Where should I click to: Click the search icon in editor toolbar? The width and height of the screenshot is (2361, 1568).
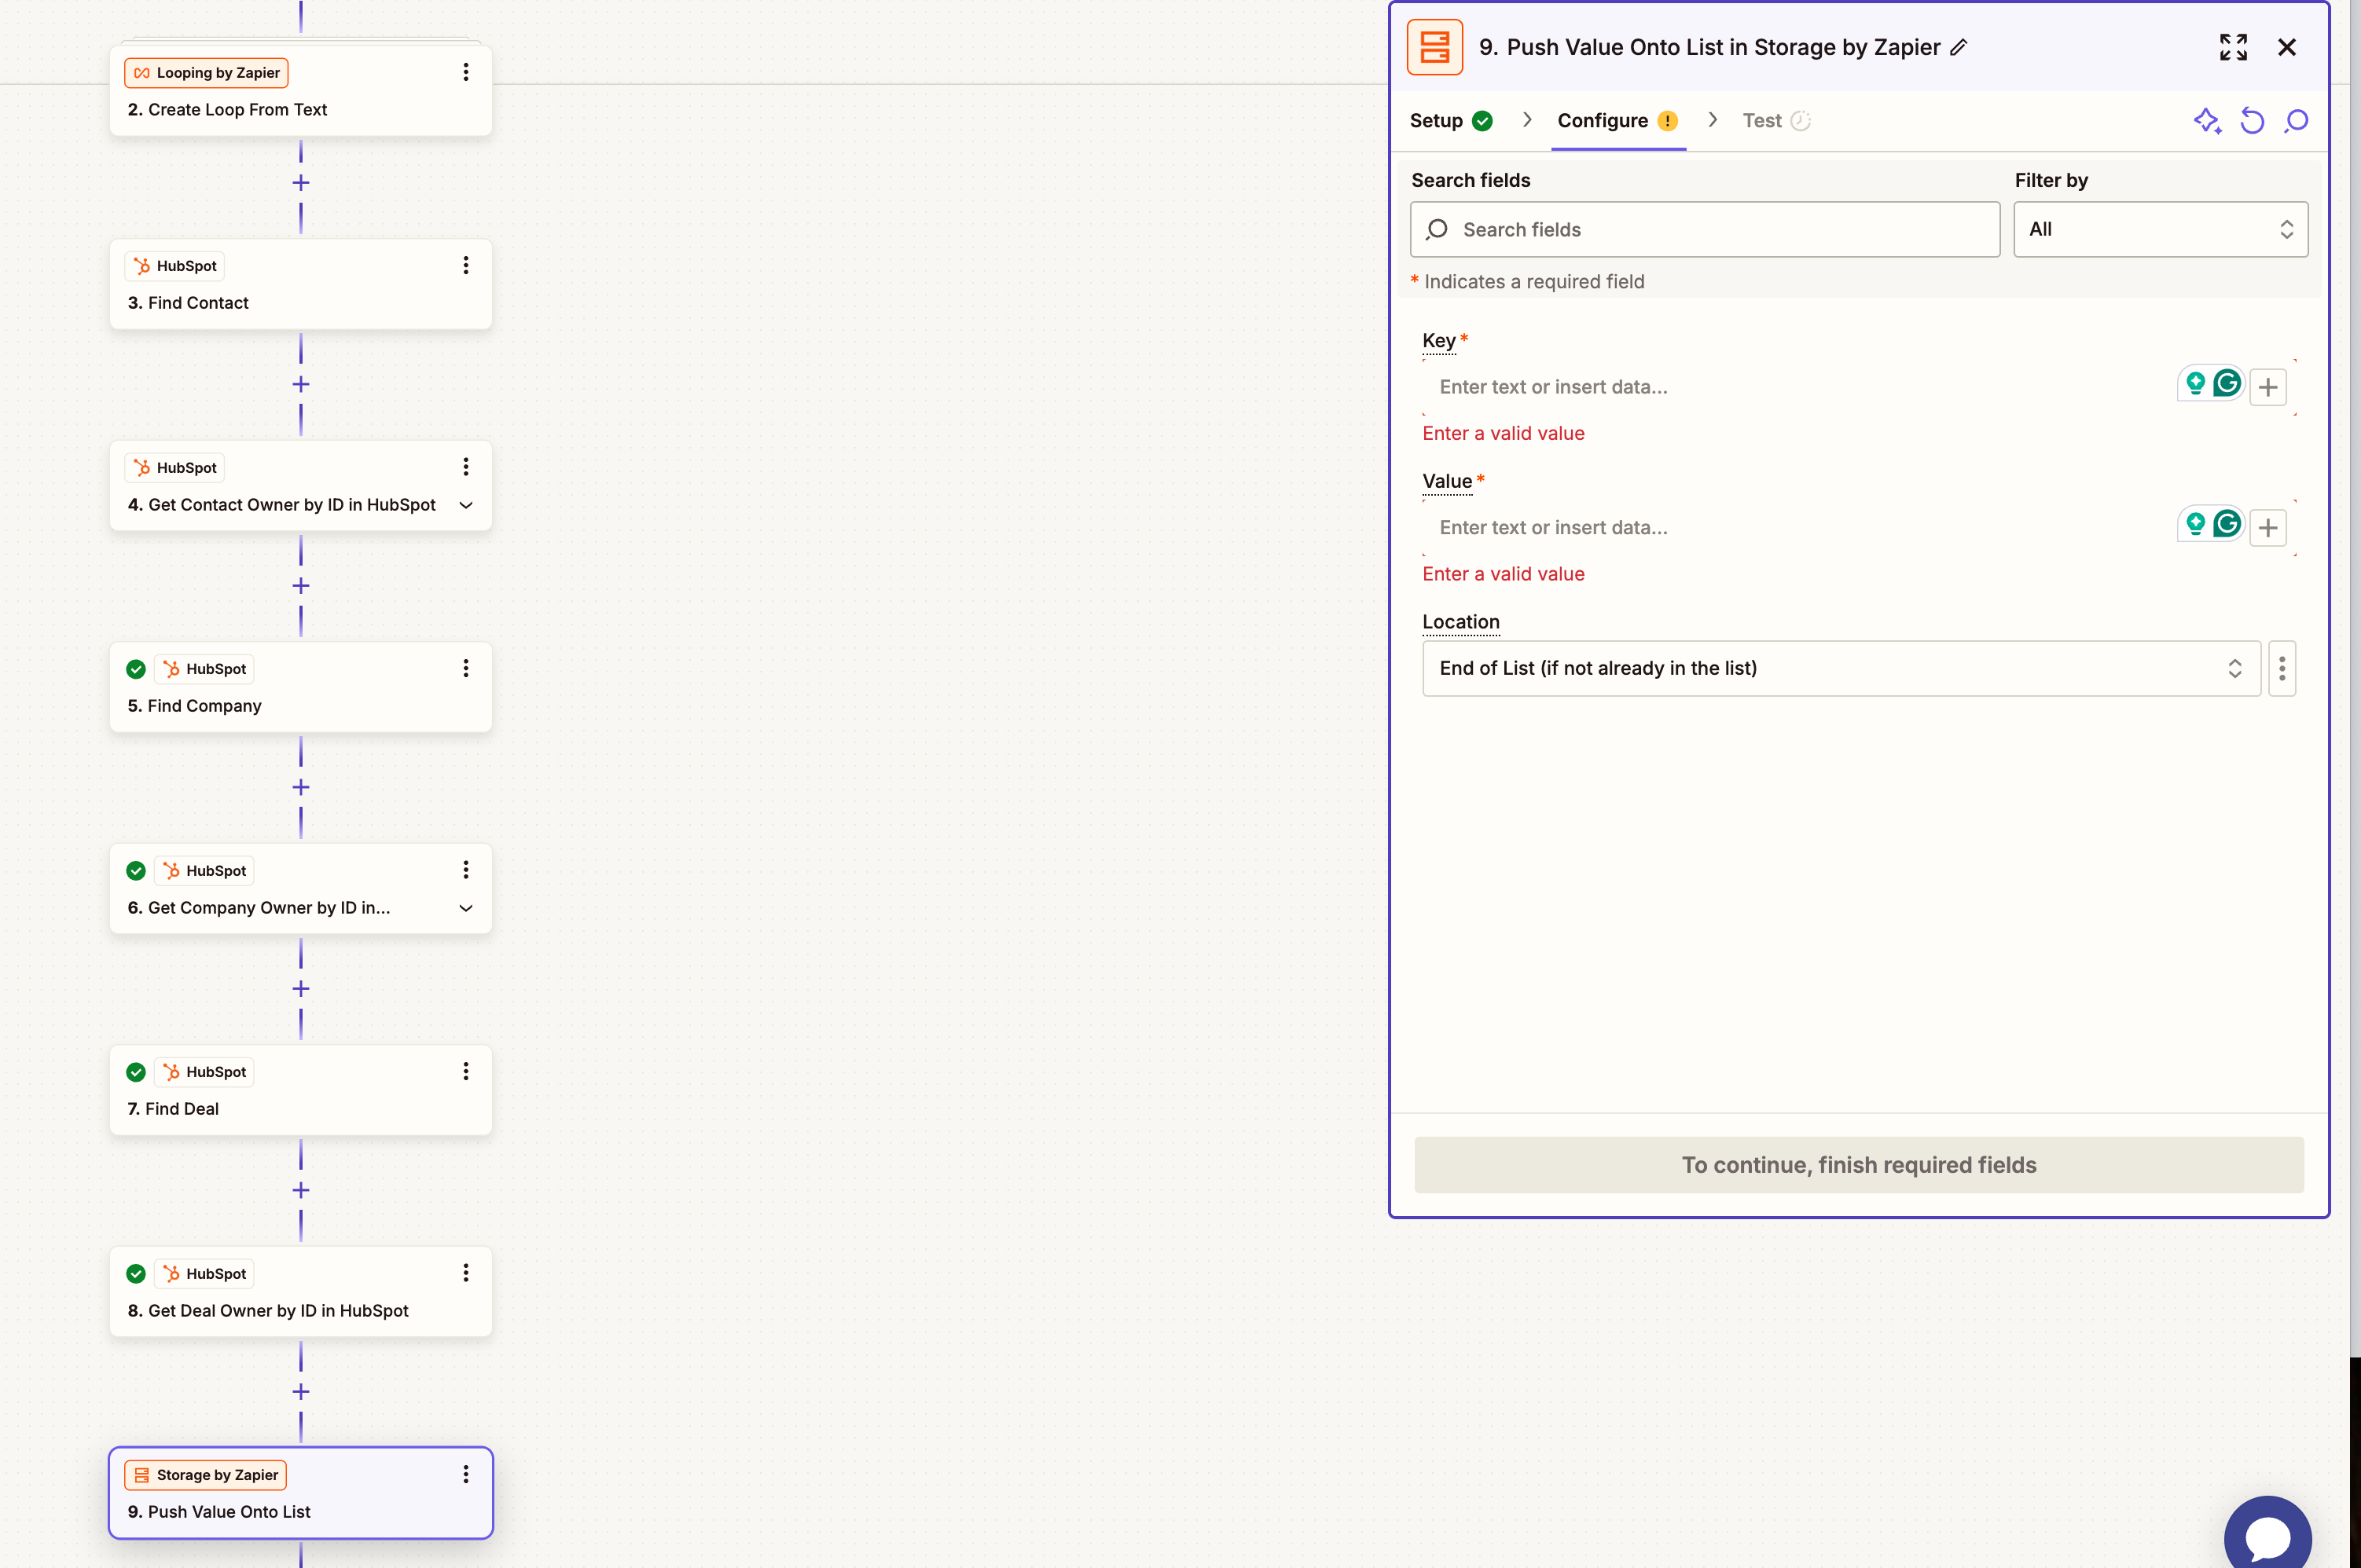click(x=2296, y=121)
